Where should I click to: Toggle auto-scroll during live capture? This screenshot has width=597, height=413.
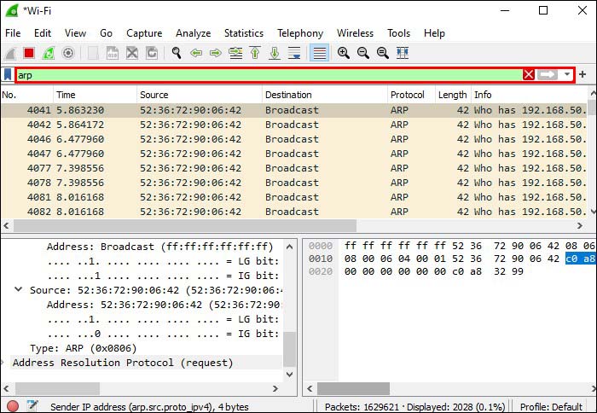pyautogui.click(x=294, y=53)
